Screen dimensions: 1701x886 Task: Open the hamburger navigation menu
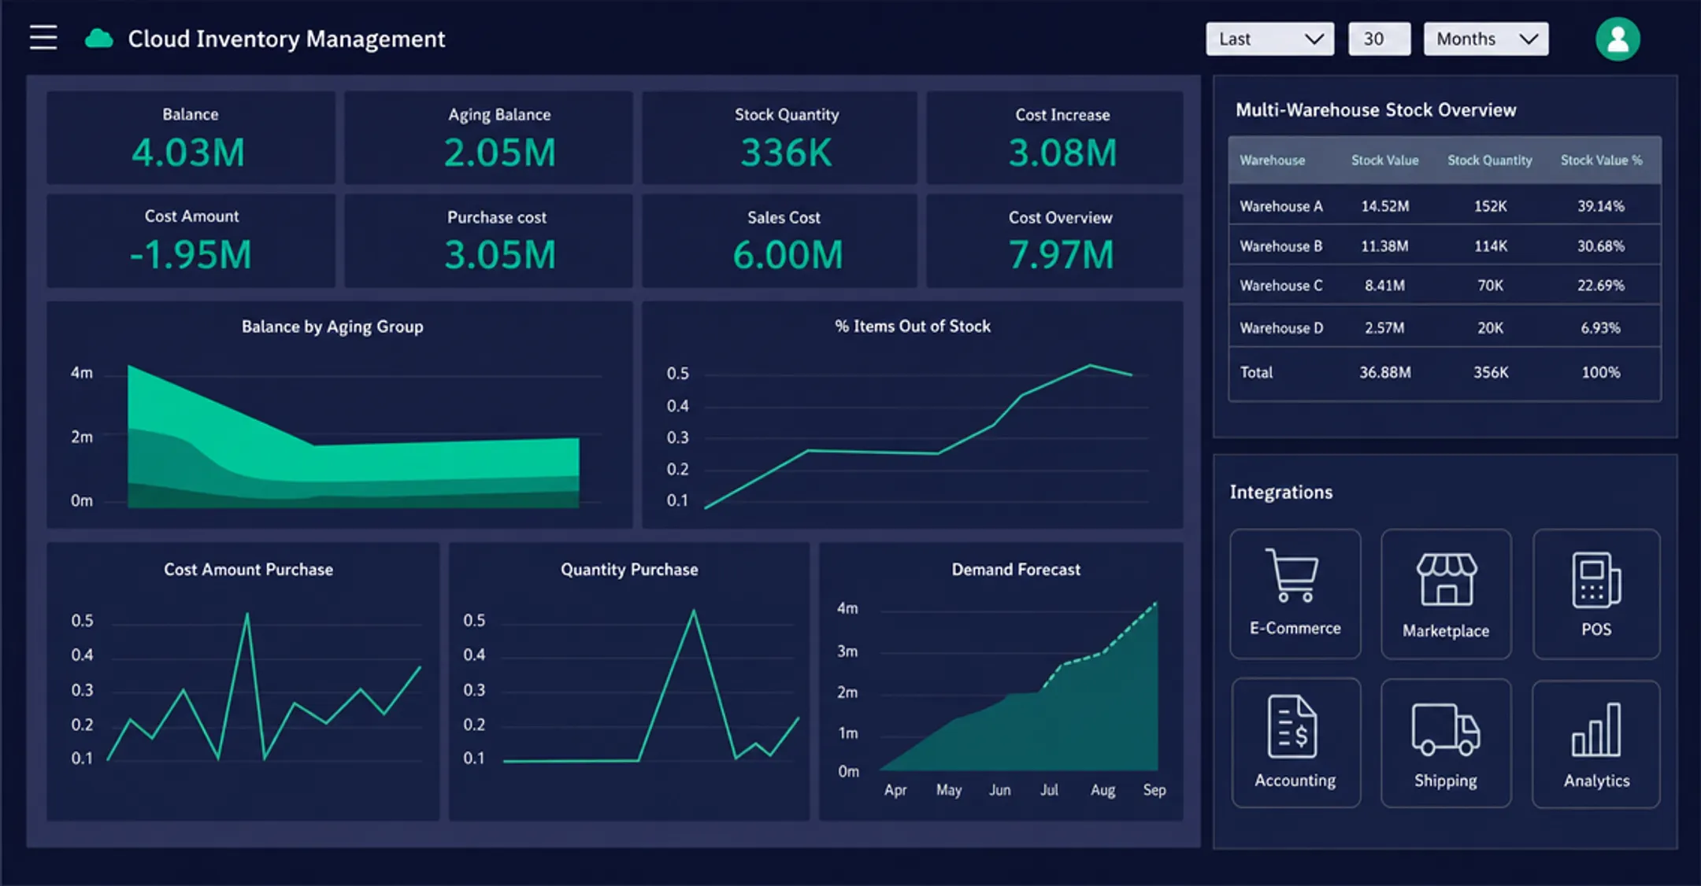pos(43,38)
